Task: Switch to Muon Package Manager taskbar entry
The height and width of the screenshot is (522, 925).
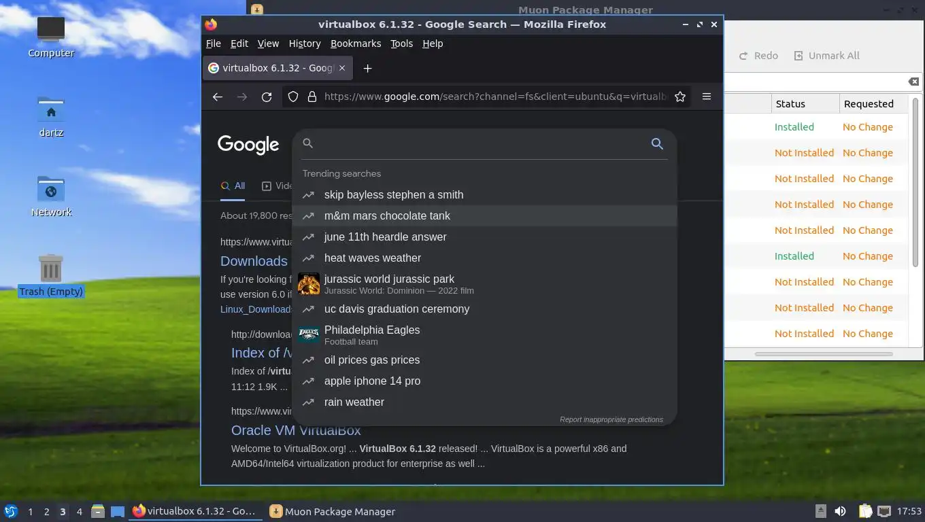Action: tap(332, 511)
